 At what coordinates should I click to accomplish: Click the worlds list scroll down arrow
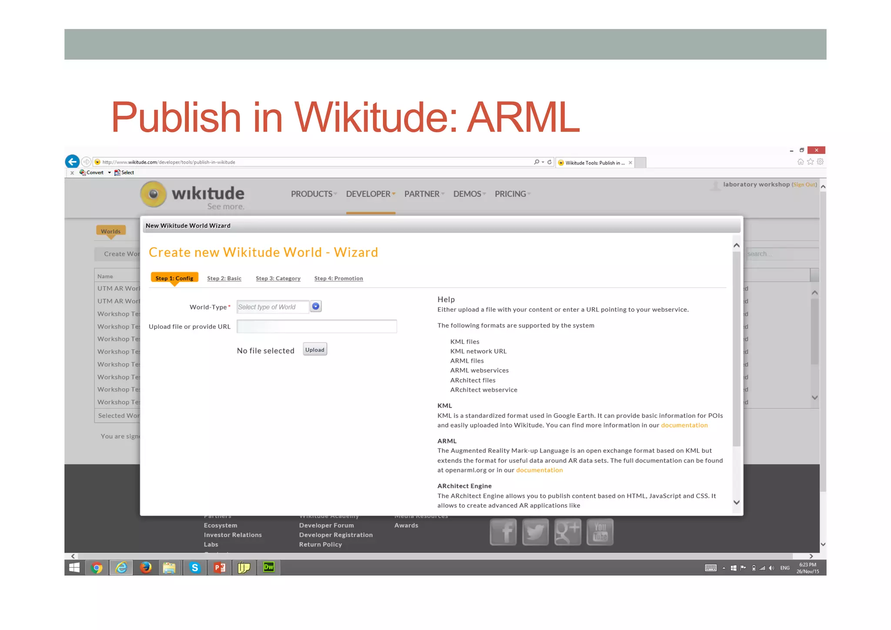tap(815, 398)
